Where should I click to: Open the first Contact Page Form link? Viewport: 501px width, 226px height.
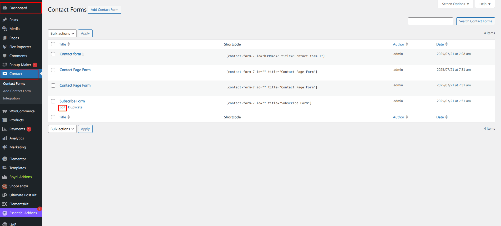[x=75, y=70]
